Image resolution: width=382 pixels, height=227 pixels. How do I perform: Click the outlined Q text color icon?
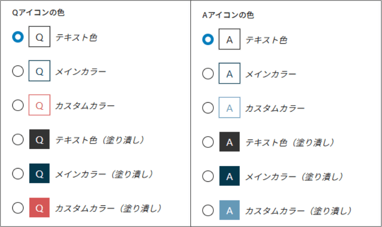[40, 37]
